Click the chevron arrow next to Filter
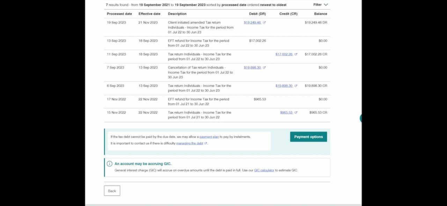This screenshot has width=447, height=206. (x=326, y=5)
